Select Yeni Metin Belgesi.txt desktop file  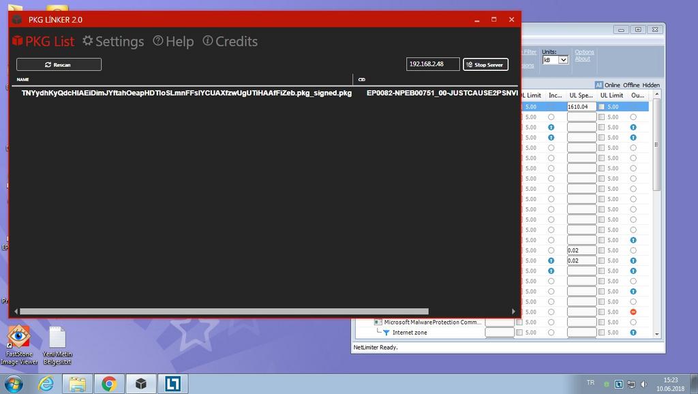click(57, 345)
